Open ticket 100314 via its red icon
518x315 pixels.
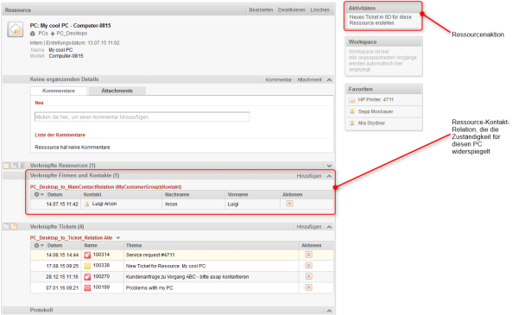click(87, 255)
